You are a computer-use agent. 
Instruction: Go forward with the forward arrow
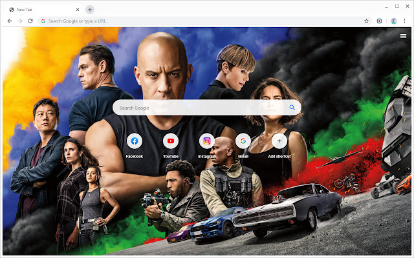click(20, 21)
